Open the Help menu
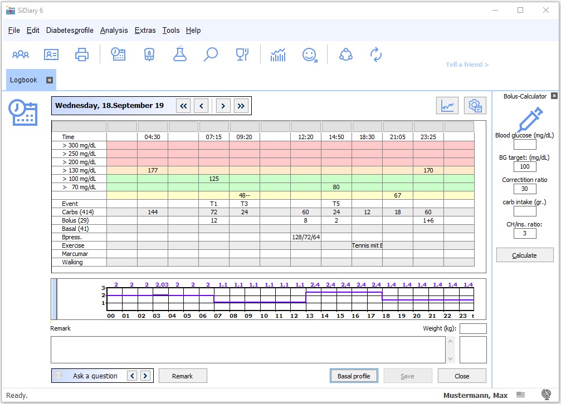Image resolution: width=561 pixels, height=404 pixels. 193,31
